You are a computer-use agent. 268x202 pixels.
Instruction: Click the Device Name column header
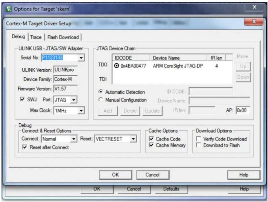(x=178, y=58)
